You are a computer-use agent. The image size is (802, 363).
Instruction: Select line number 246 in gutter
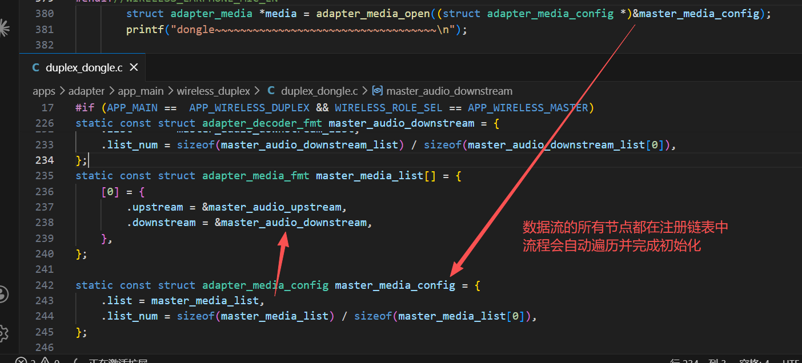pyautogui.click(x=45, y=347)
